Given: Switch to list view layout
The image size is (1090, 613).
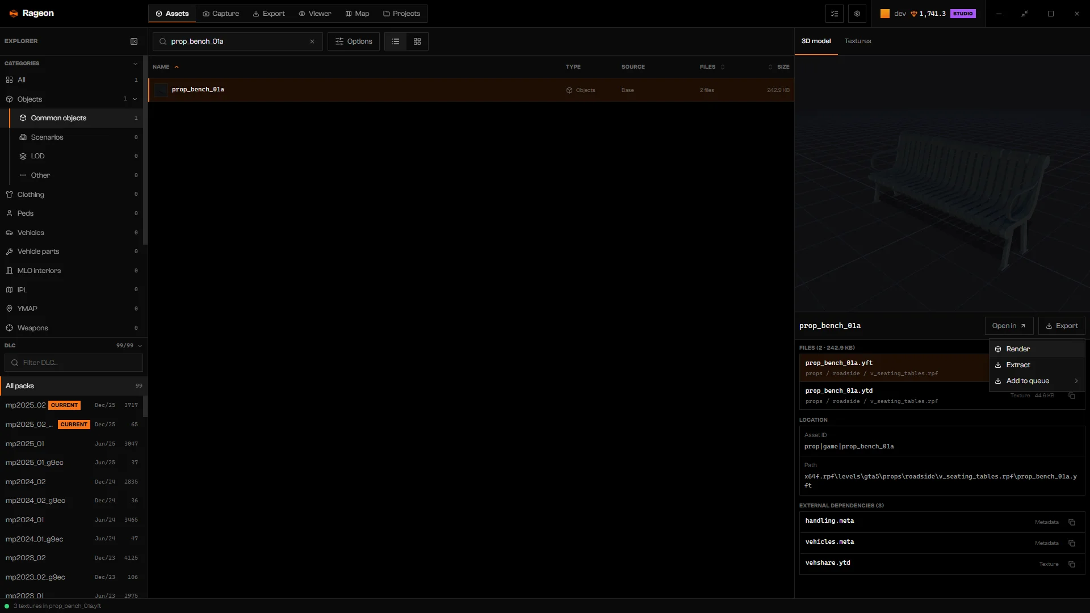Looking at the screenshot, I should [x=396, y=41].
